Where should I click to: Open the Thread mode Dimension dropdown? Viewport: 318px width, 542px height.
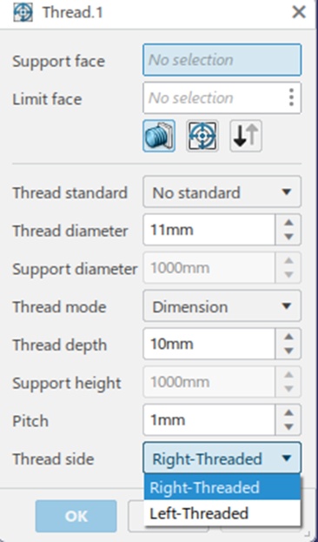[222, 306]
